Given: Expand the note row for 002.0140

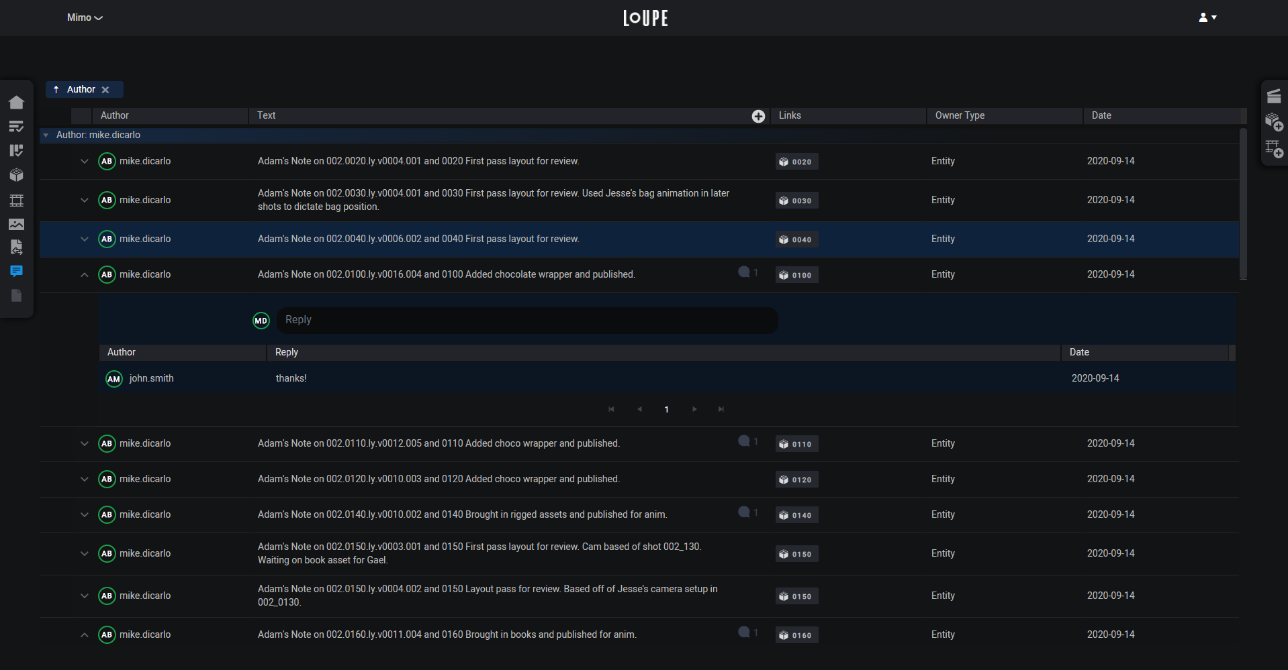Looking at the screenshot, I should click(x=85, y=514).
